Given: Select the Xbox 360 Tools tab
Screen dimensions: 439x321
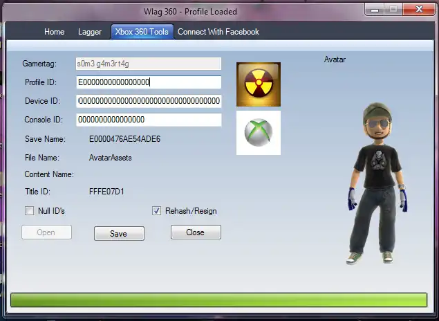Looking at the screenshot, I should [142, 32].
